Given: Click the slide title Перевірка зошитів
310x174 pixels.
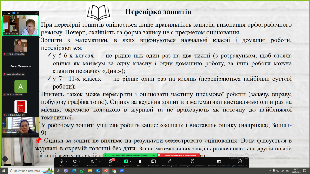Looking at the screenshot, I should (158, 12).
